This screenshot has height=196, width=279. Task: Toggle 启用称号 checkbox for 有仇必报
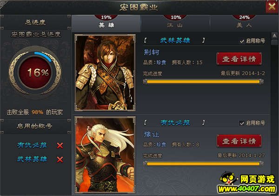coord(242,123)
